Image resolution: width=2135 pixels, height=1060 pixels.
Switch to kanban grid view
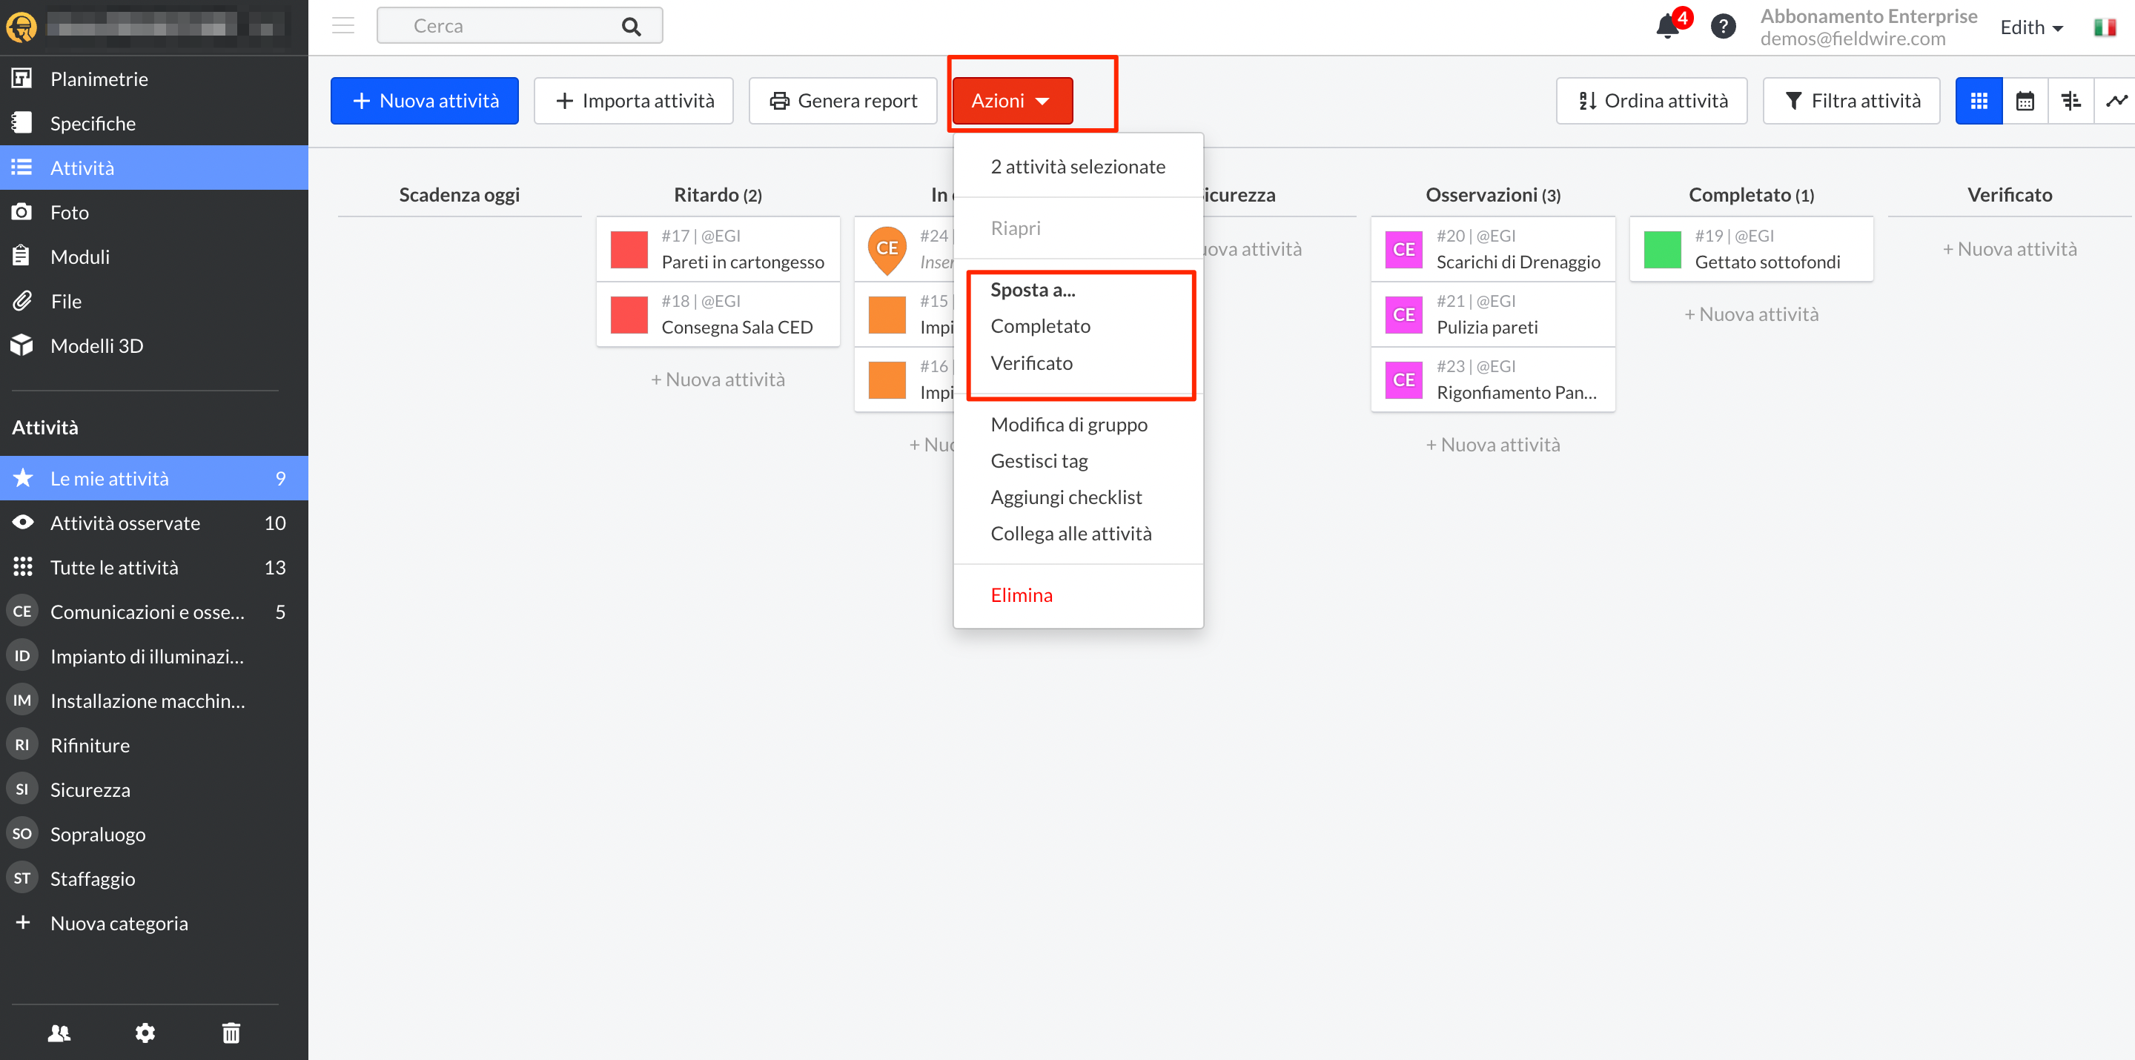1979,101
